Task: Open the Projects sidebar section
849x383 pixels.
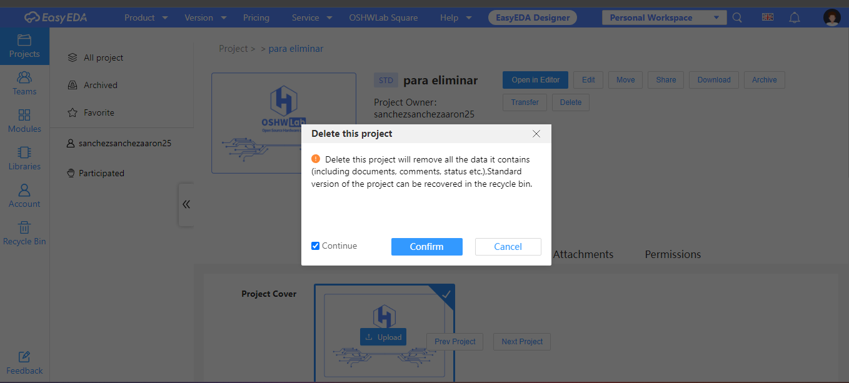Action: [24, 46]
